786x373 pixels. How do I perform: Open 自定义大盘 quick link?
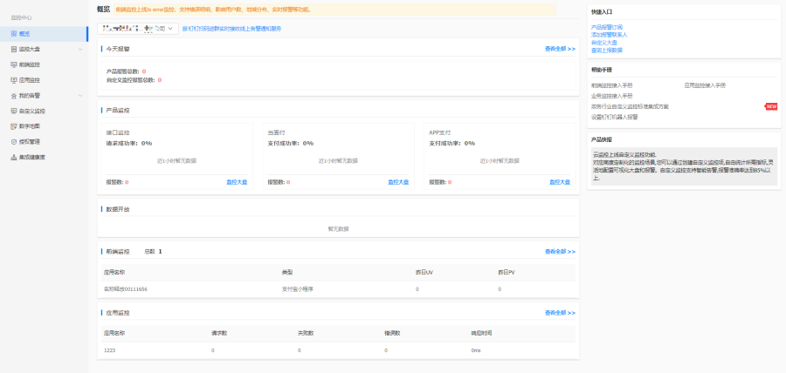click(x=604, y=43)
